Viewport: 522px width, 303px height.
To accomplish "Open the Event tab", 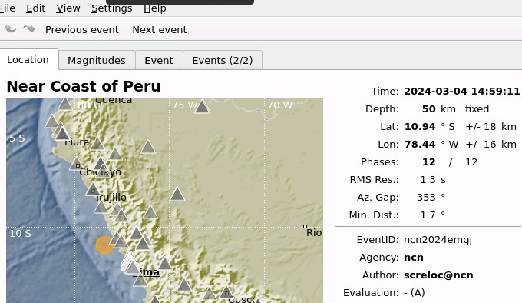I will (x=159, y=60).
